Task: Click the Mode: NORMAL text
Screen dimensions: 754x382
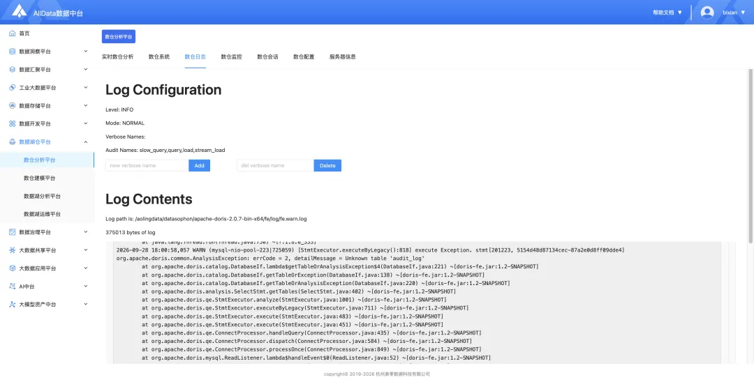Action: point(125,123)
